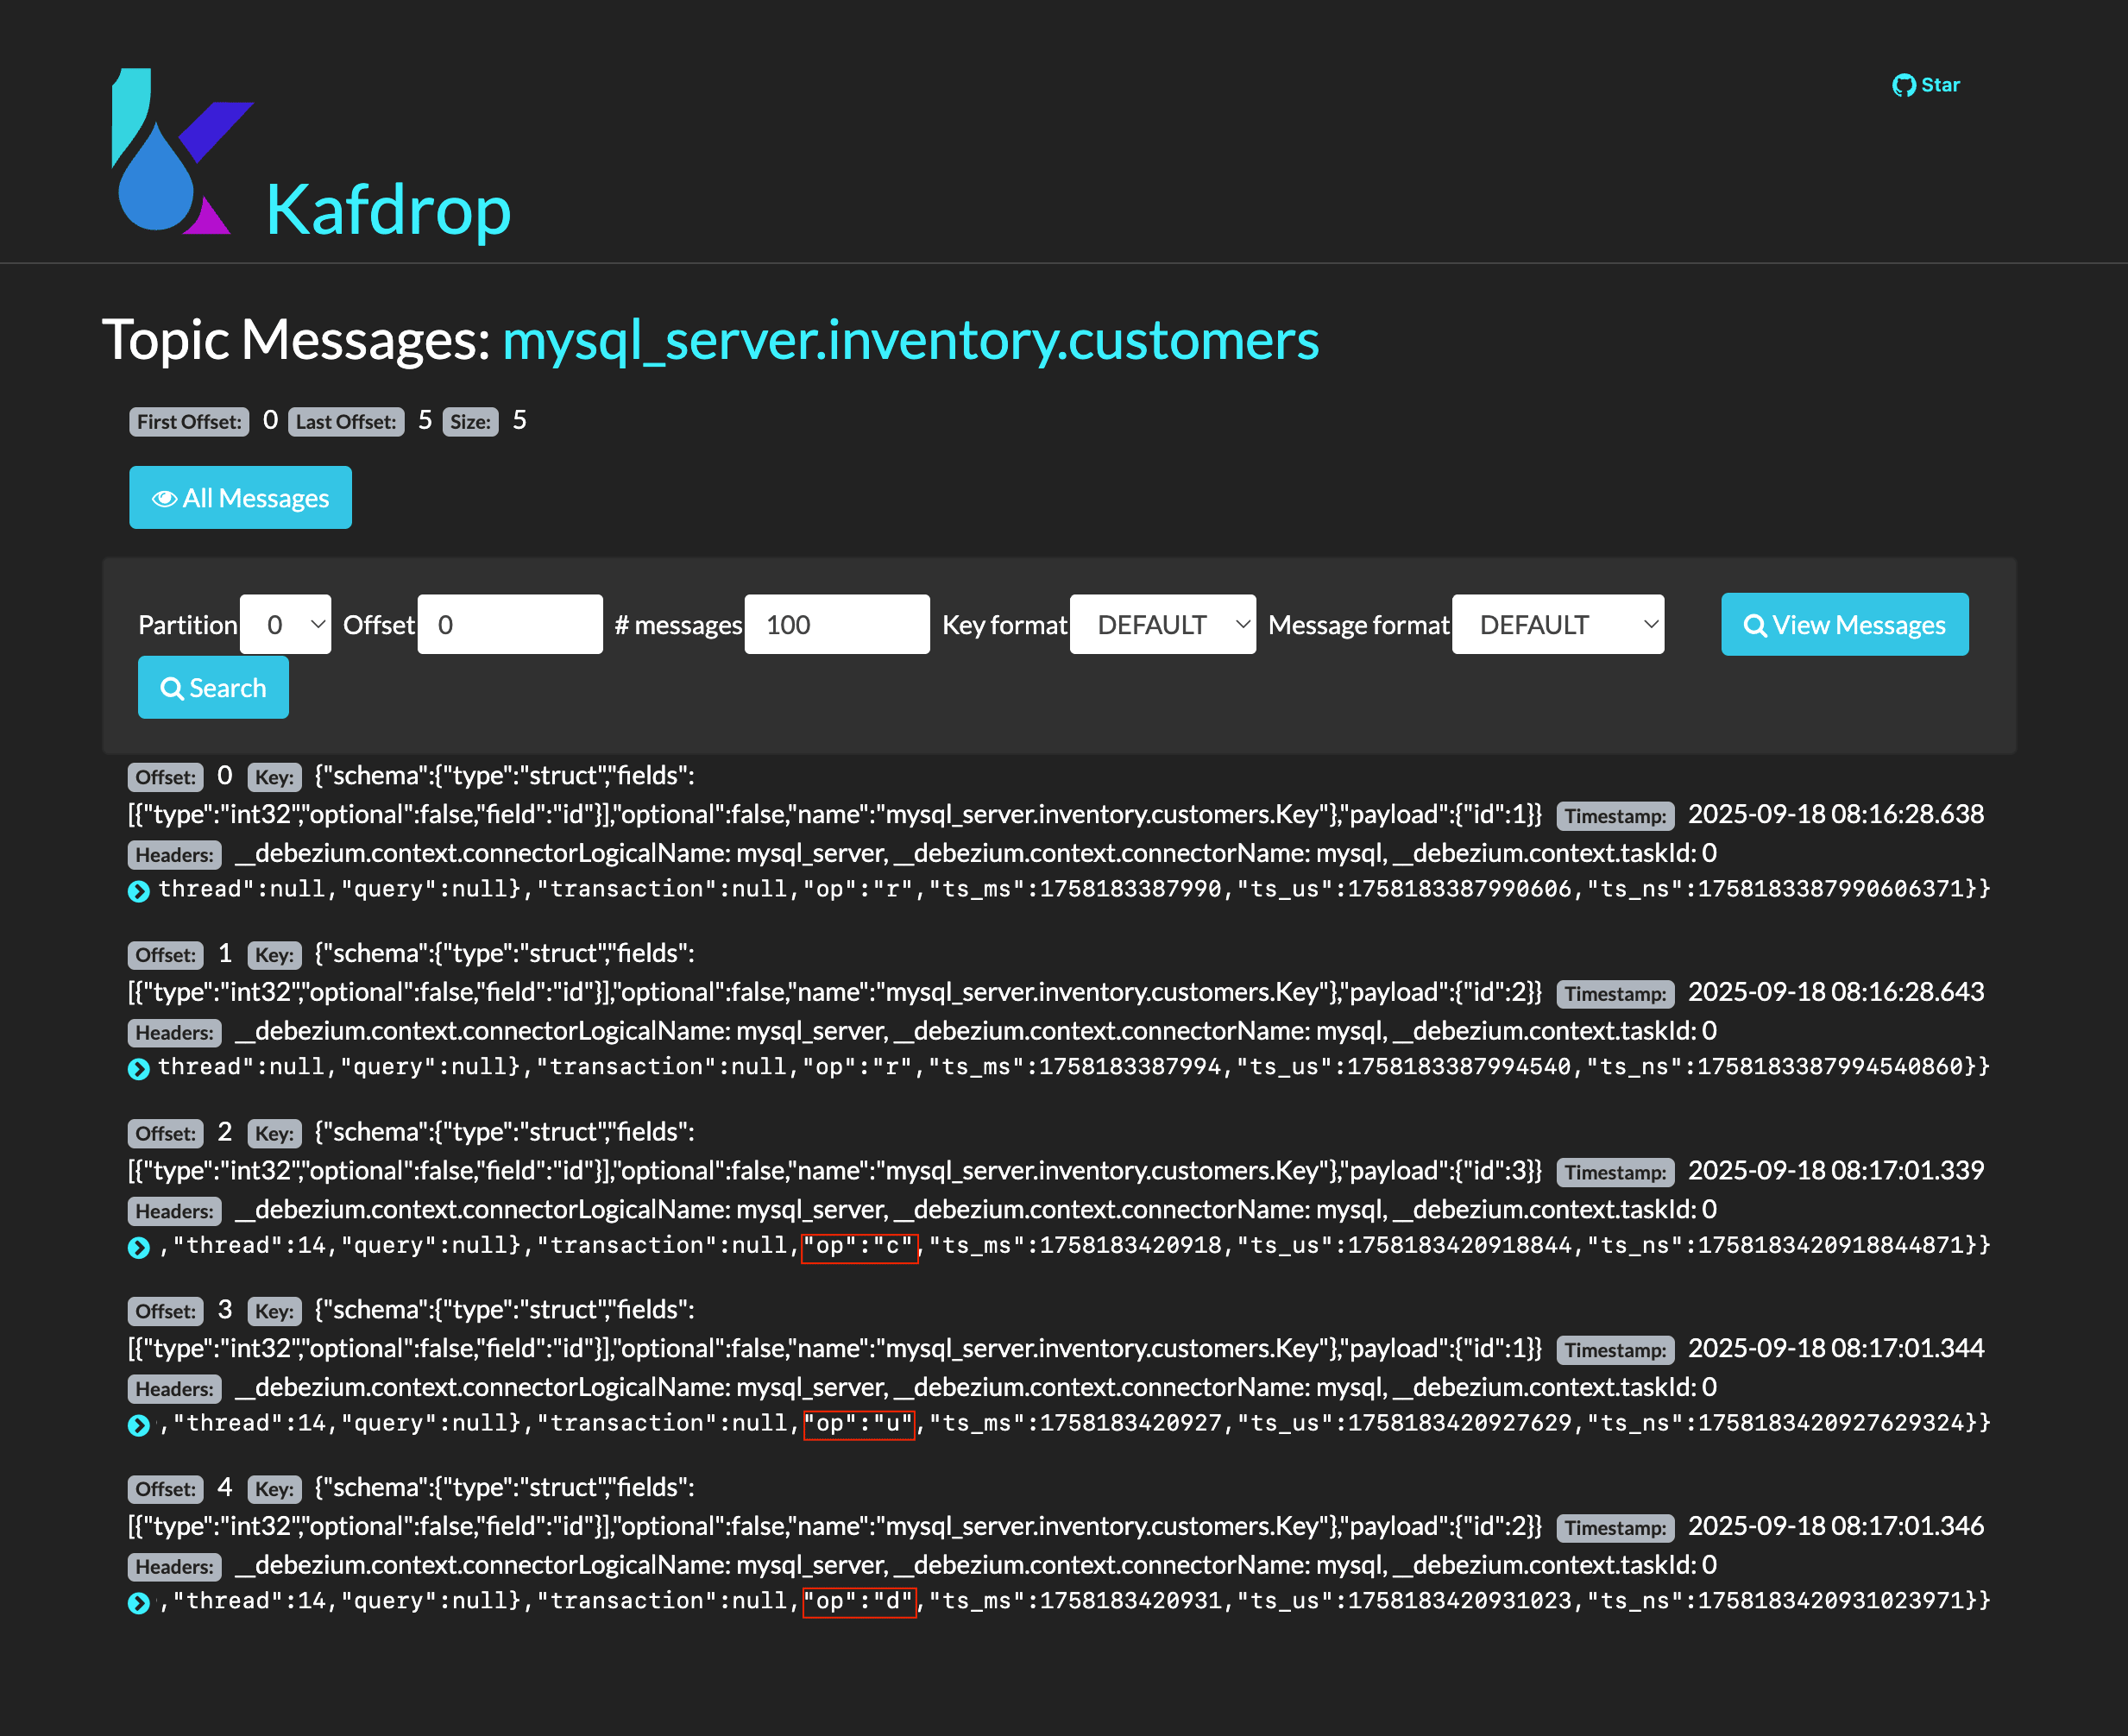Click the magnifier icon in Search button
The width and height of the screenshot is (2128, 1736).
171,689
